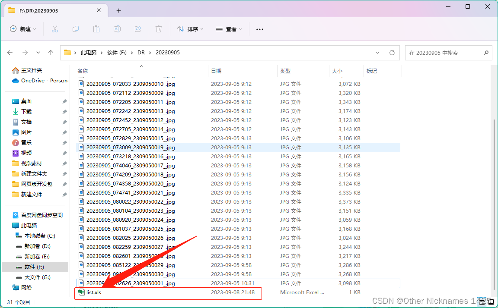
Task: Click the chevron before 此电脑 breadcrumb
Action: coord(75,53)
